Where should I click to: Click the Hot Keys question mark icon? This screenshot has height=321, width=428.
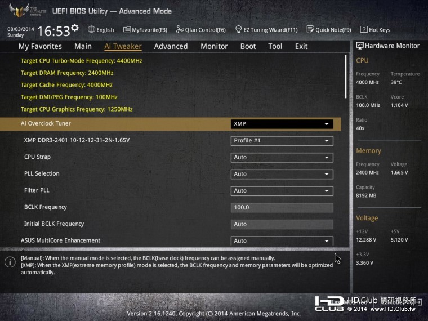pos(364,29)
